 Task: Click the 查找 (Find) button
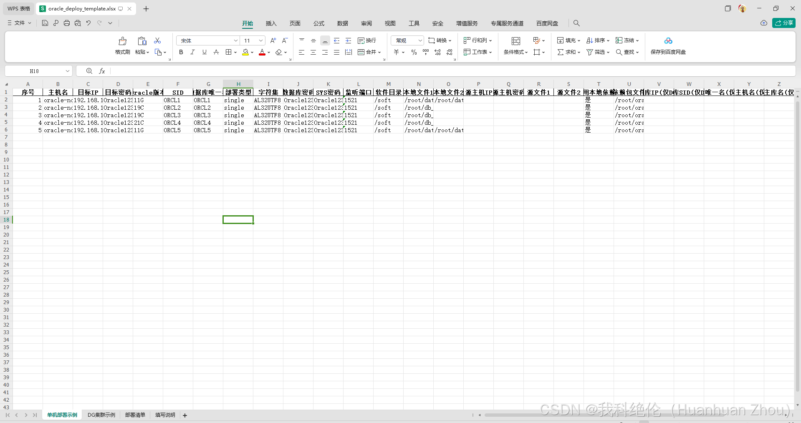point(627,52)
